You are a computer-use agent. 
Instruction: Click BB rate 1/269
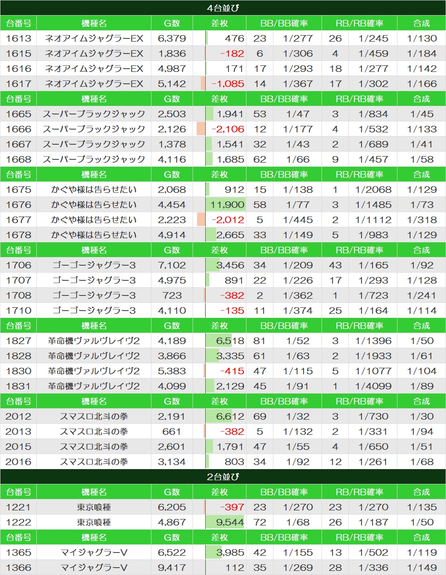pos(298,568)
